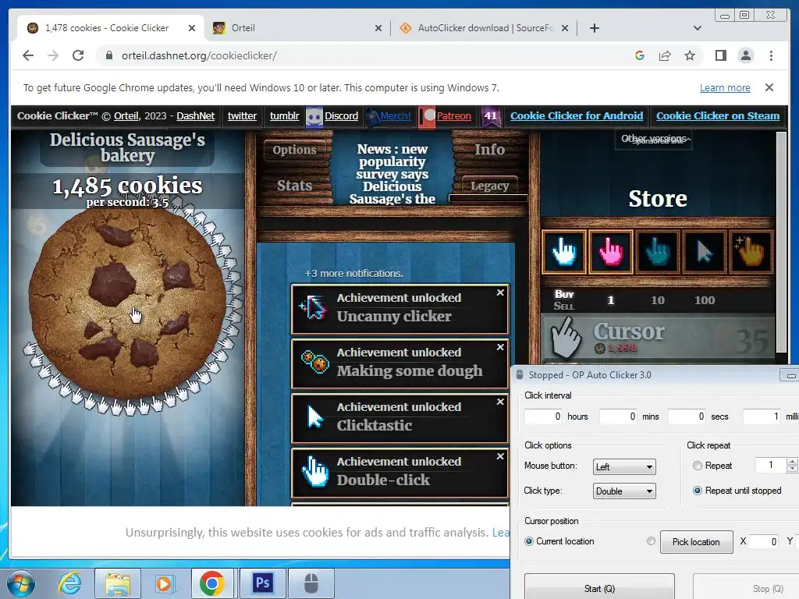Open the Discord link
Screen dimensions: 799x599
tap(341, 116)
